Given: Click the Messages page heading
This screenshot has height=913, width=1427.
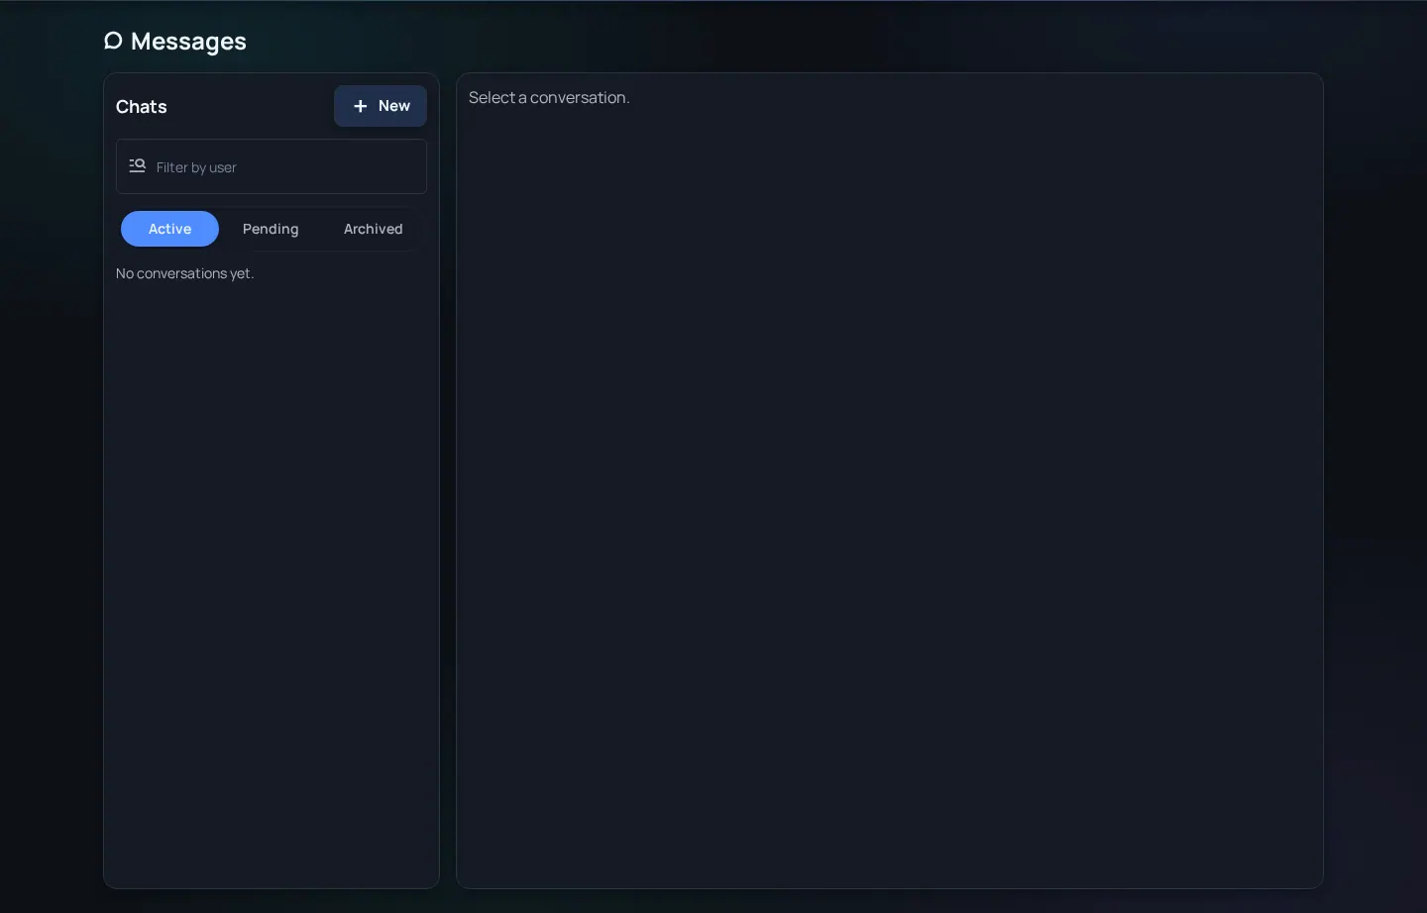Looking at the screenshot, I should 175,41.
